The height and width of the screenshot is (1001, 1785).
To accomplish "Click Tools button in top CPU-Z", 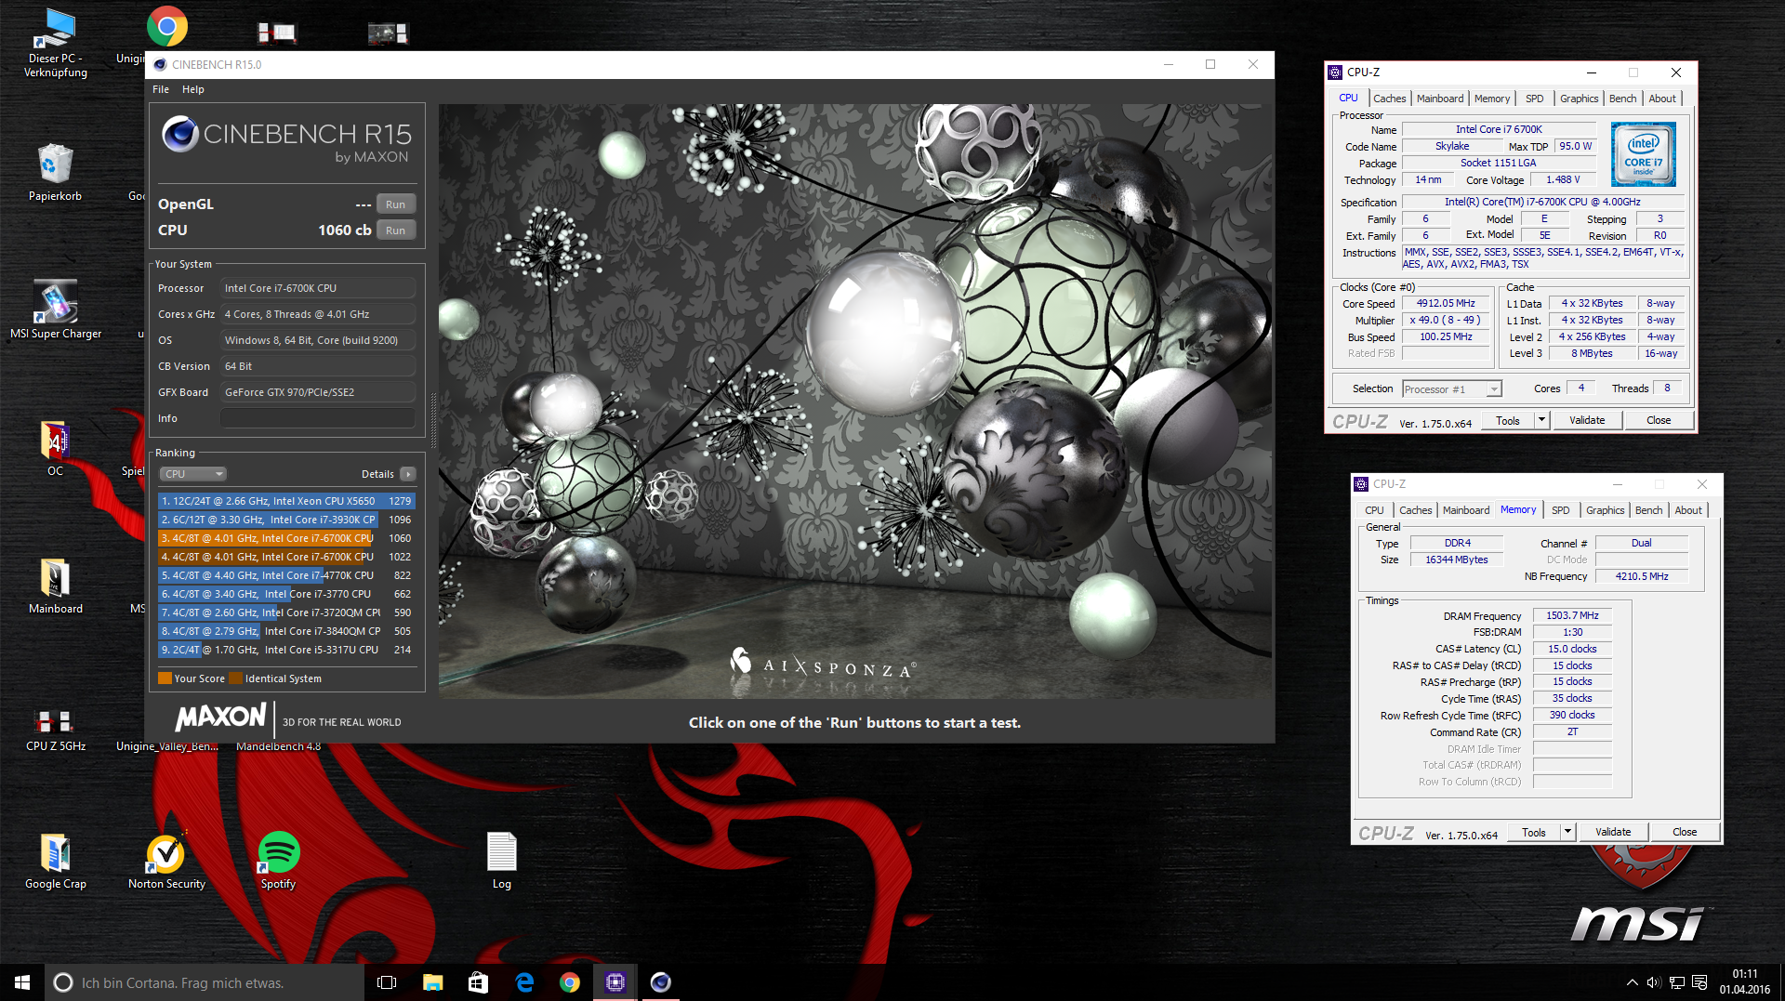I will (1508, 421).
